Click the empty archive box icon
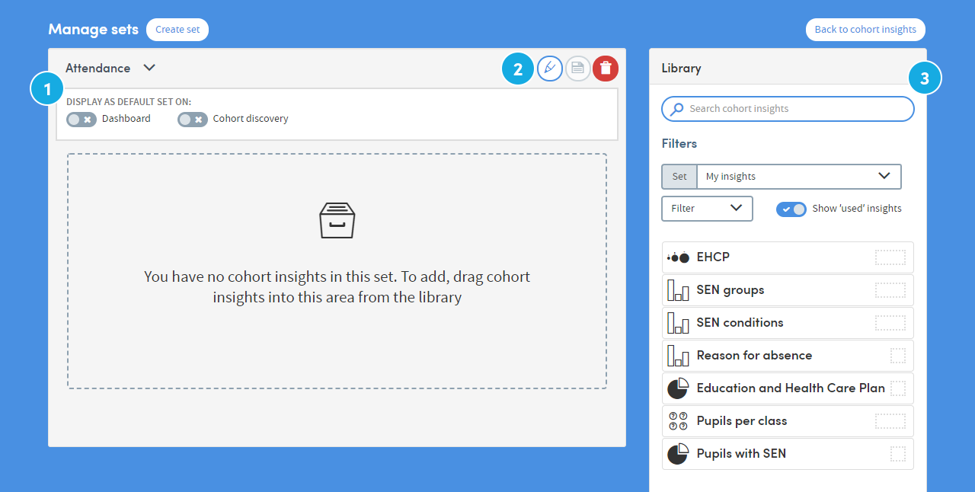 (337, 220)
